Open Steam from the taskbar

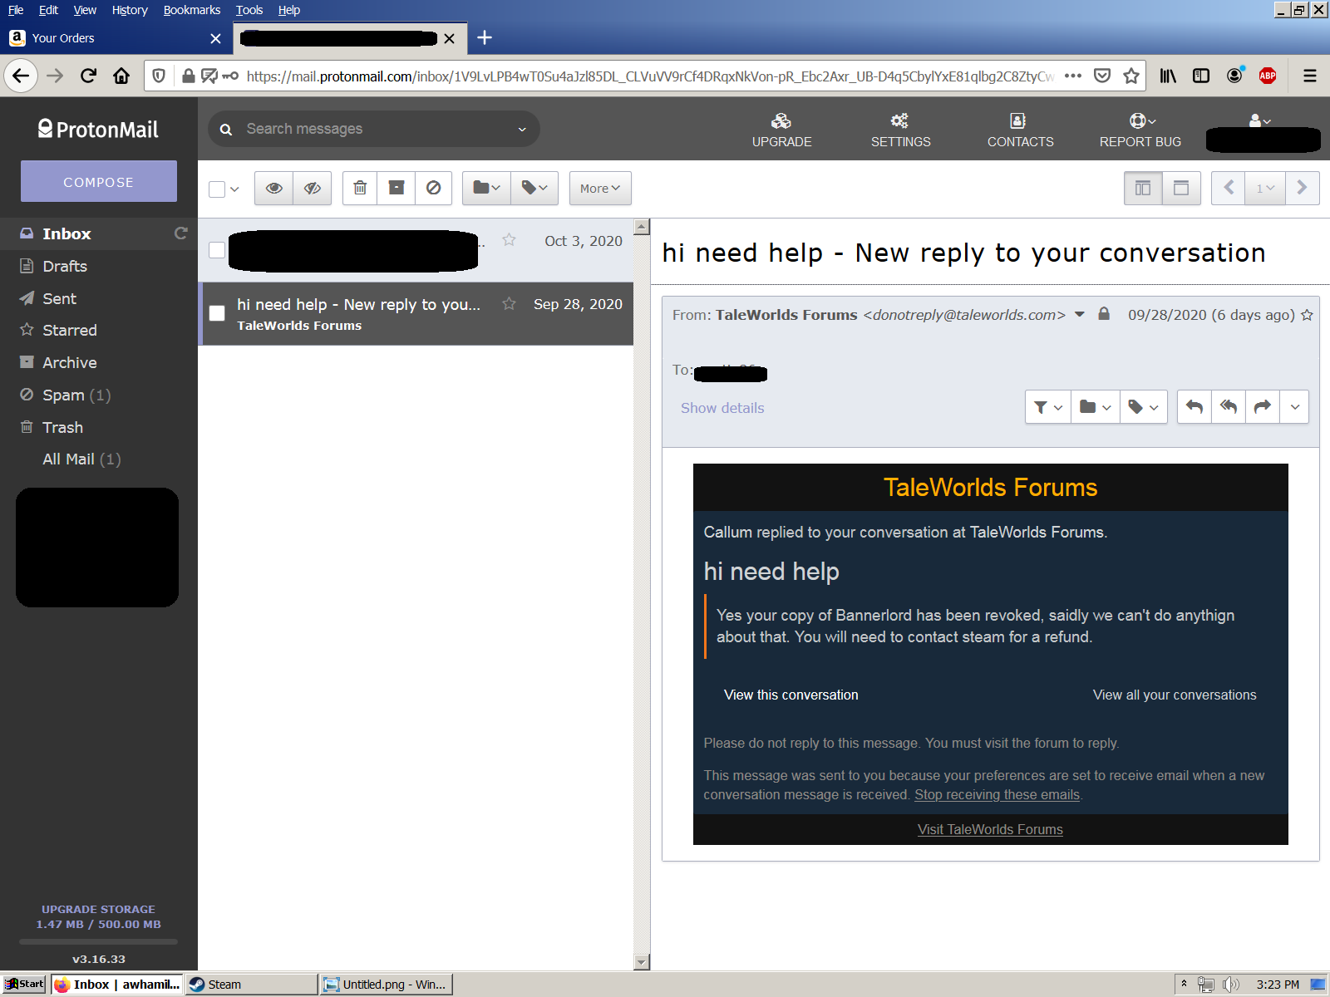[x=251, y=984]
